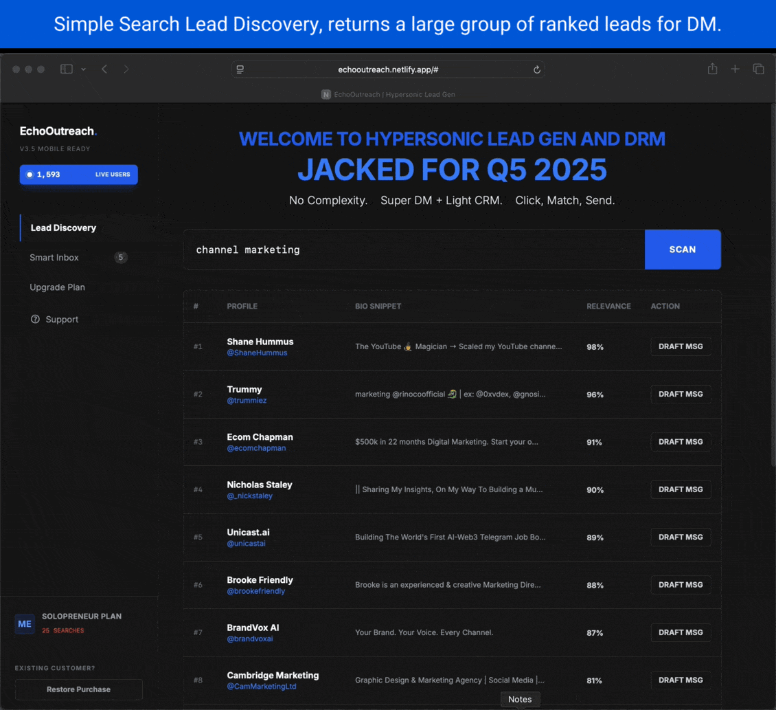Draft a message for BrandVox AI
This screenshot has width=776, height=710.
[681, 633]
